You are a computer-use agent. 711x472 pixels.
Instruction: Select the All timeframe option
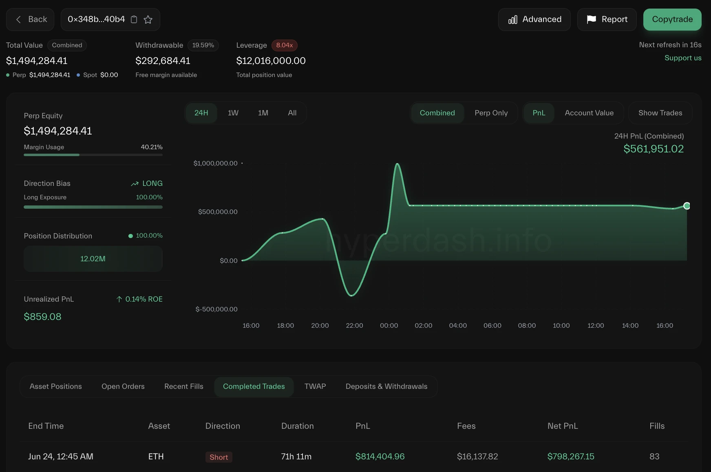[292, 113]
